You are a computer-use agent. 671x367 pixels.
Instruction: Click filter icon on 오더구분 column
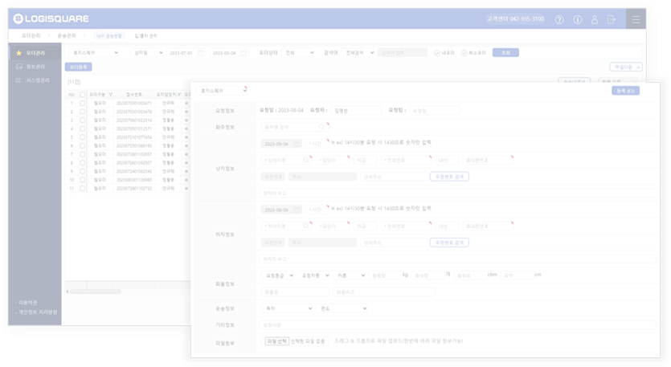pos(110,95)
